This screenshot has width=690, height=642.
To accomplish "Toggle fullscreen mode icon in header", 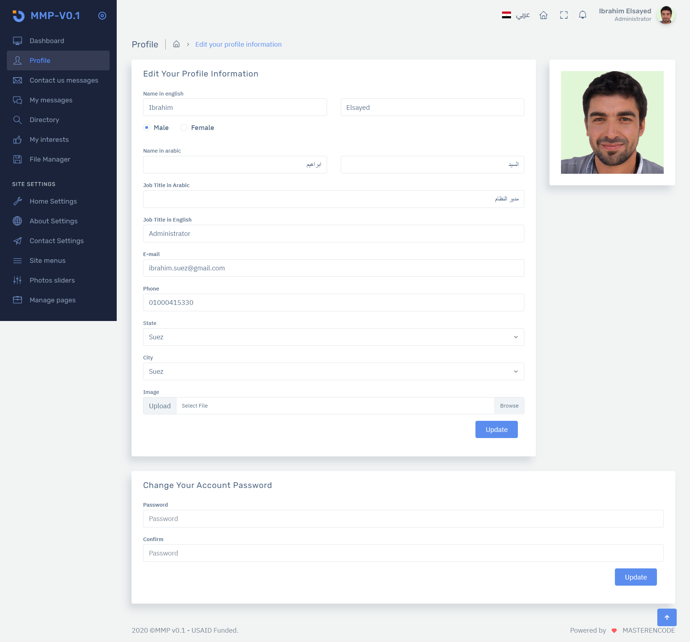I will click(x=563, y=15).
